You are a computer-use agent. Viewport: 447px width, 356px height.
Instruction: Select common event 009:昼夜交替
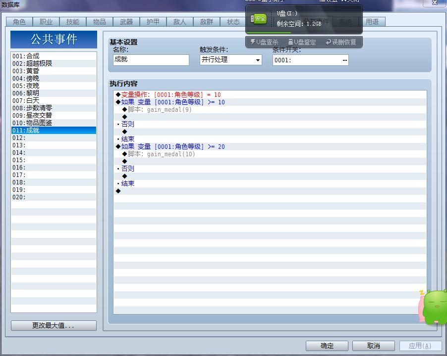(54, 115)
